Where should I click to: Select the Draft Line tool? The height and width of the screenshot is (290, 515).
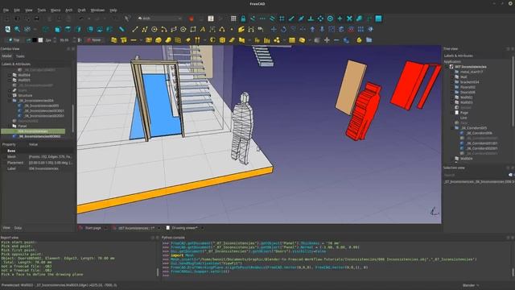(x=134, y=29)
